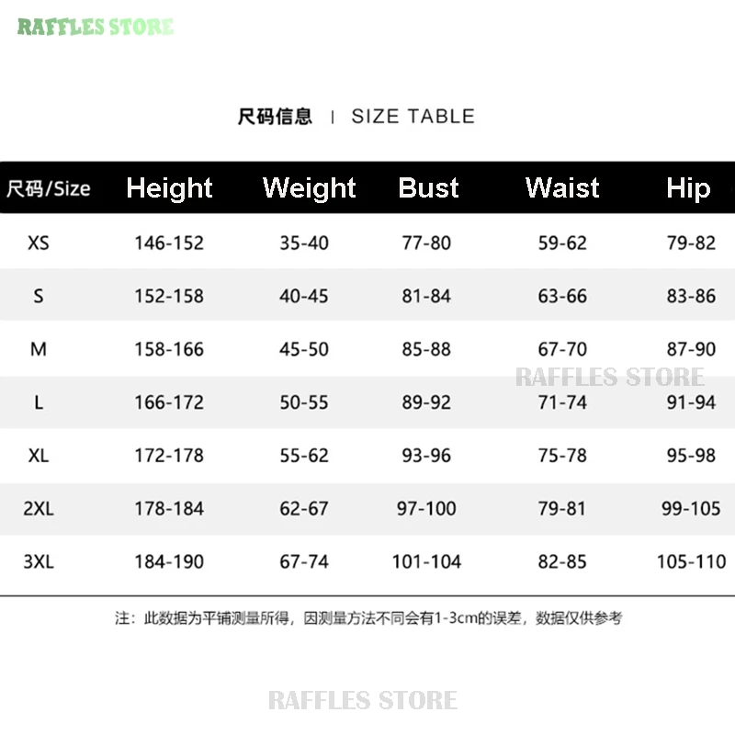Select weight value 55-62 in XL row
Screen dimensions: 735x735
click(x=304, y=456)
